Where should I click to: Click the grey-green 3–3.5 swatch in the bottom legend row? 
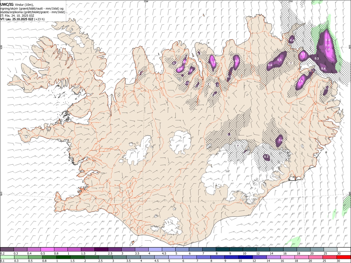pos(119,257)
